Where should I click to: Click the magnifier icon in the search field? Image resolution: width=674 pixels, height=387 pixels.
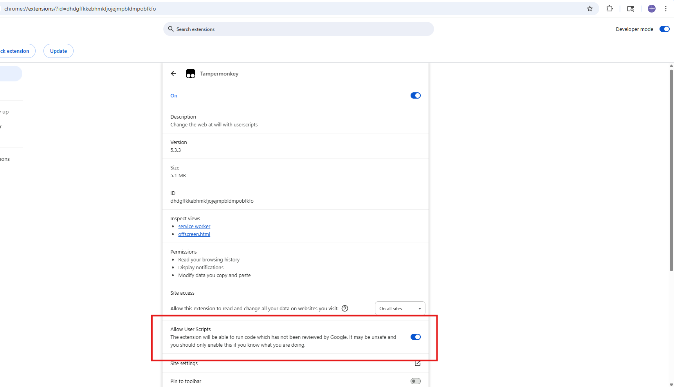[171, 29]
